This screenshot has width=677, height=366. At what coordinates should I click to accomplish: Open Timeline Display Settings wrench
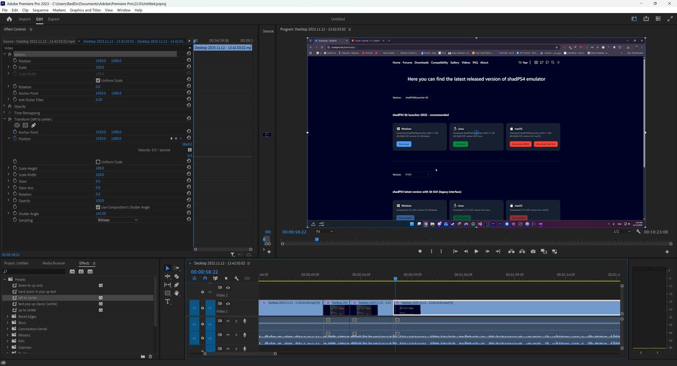click(x=236, y=278)
